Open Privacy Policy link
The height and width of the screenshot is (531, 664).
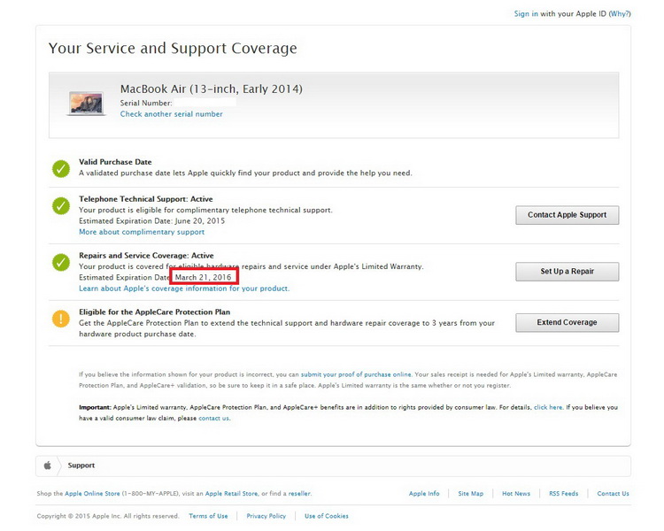click(266, 516)
